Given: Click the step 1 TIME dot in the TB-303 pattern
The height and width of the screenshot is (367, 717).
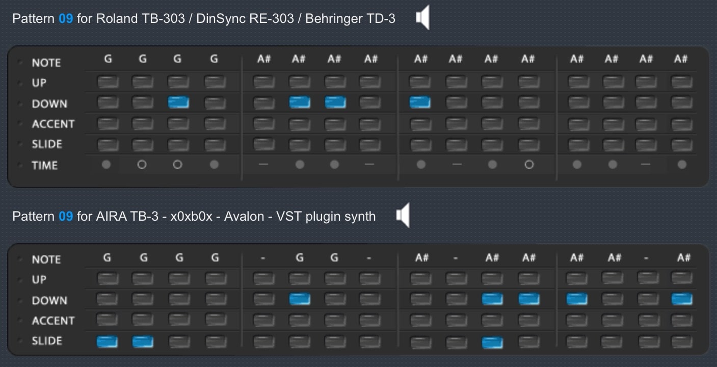Looking at the screenshot, I should pos(107,165).
